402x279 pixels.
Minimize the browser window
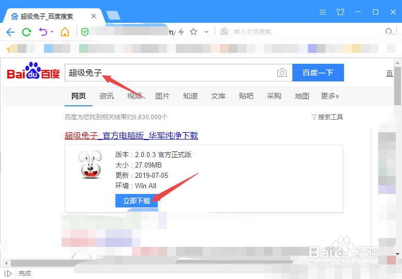click(358, 12)
